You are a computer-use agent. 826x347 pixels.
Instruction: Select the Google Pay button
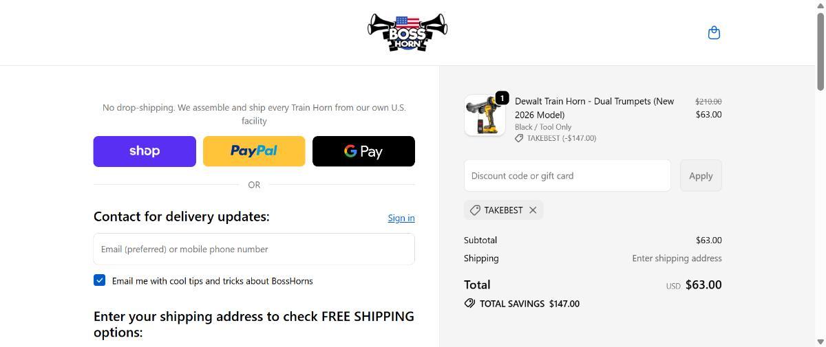pos(363,151)
